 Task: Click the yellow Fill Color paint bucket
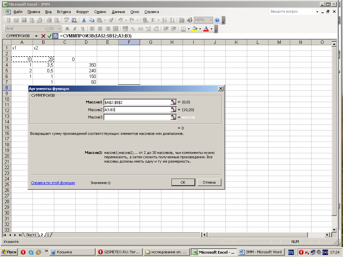195,29
